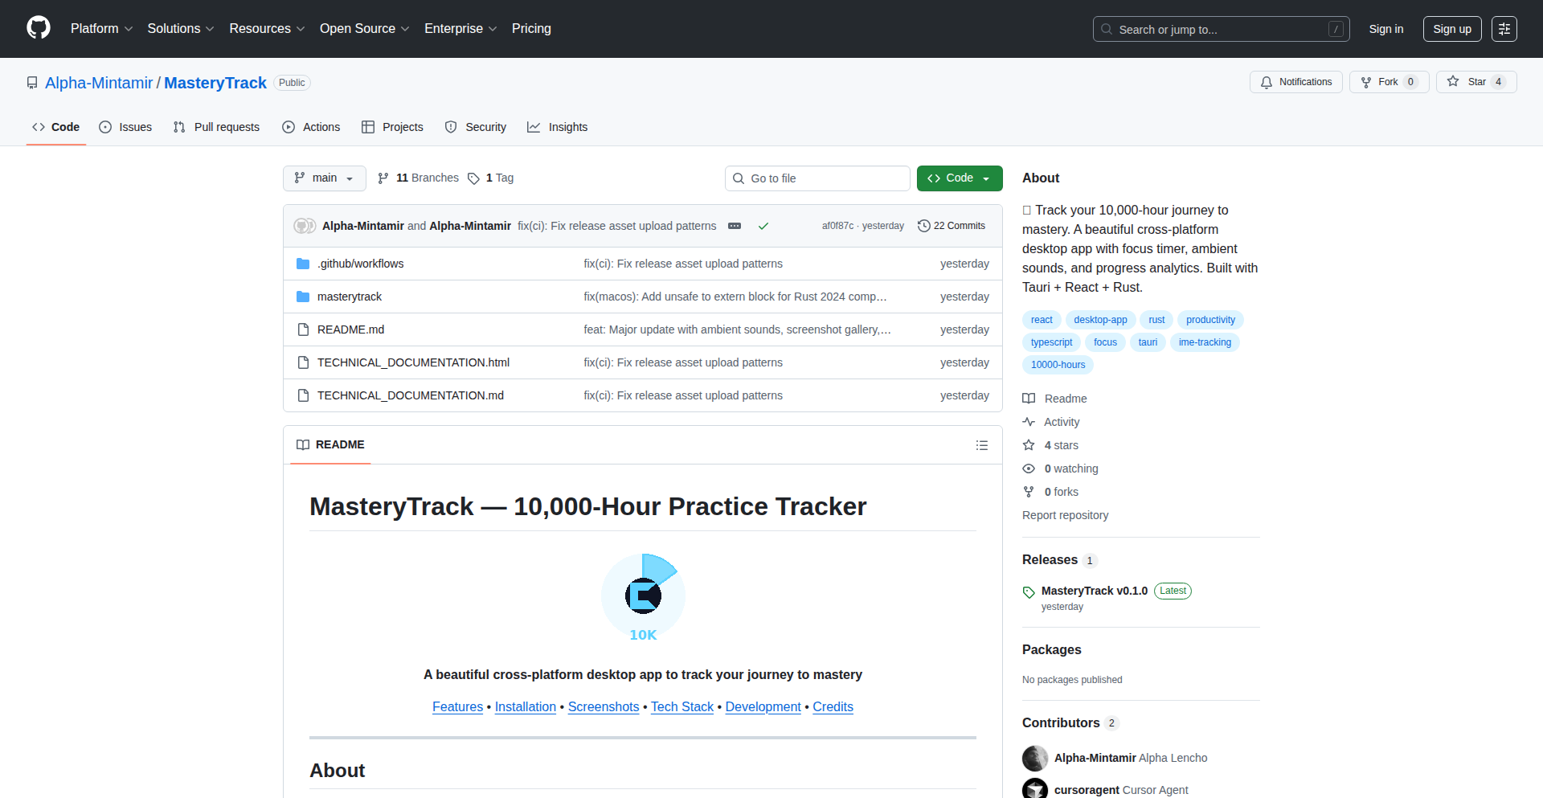
Task: Click the notifications bell icon
Action: pyautogui.click(x=1267, y=82)
